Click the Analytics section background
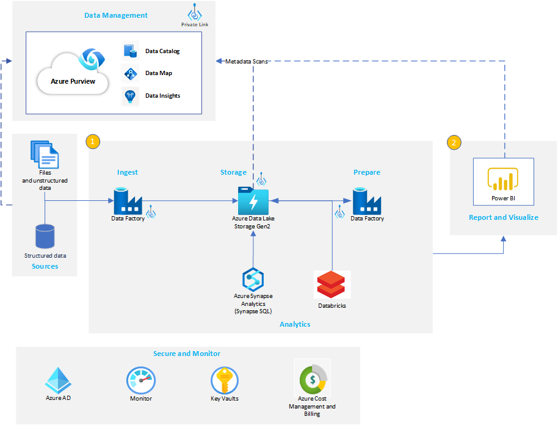558x425 pixels. coord(295,324)
